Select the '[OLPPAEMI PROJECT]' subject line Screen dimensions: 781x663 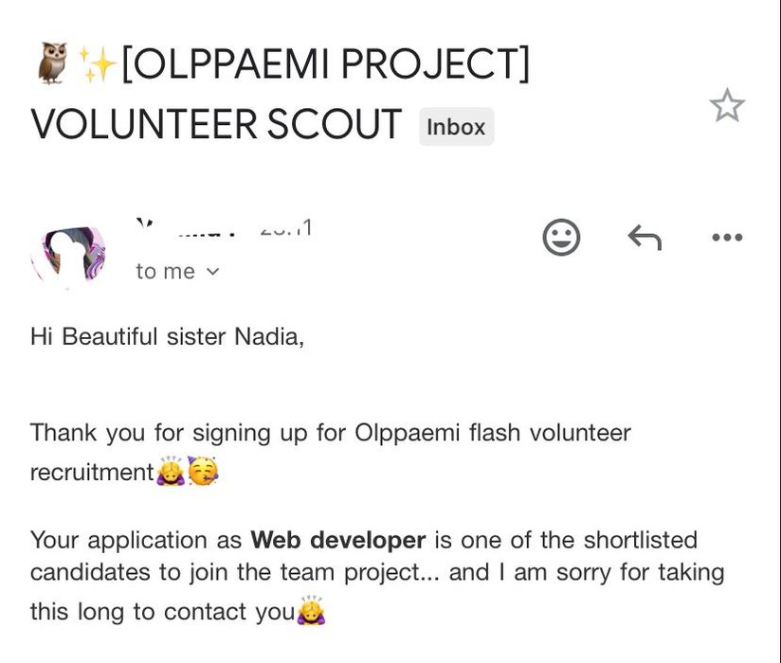click(326, 64)
